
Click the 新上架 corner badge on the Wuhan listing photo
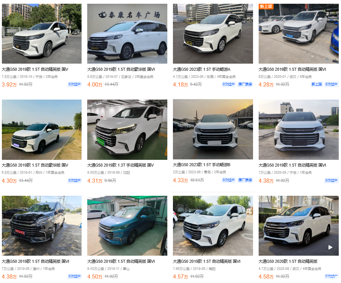tap(266, 6)
